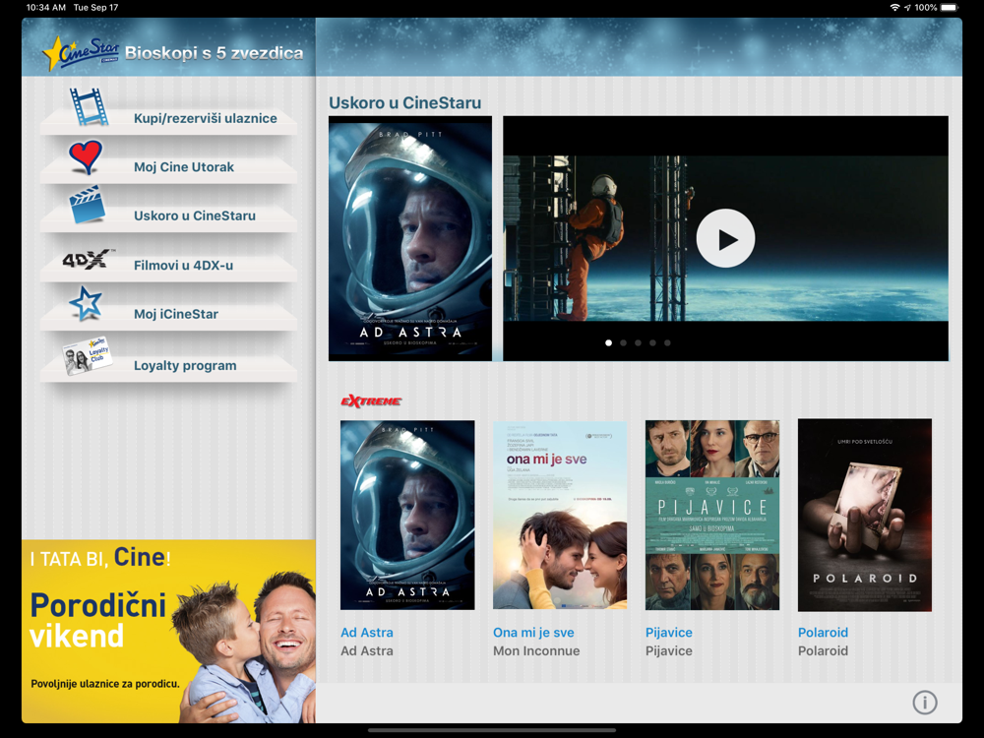
Task: Open the Porodični vikend banner ad
Action: click(x=168, y=632)
